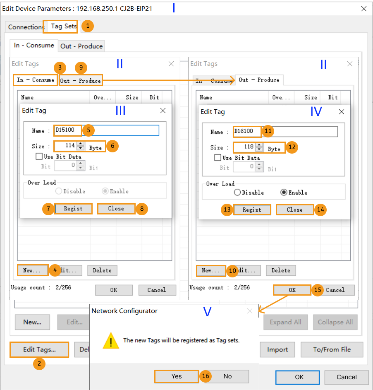Click the warning triangle icon
Image resolution: width=373 pixels, height=390 pixels.
[111, 341]
